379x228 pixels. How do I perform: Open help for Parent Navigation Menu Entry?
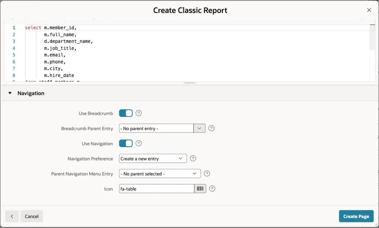(x=207, y=174)
